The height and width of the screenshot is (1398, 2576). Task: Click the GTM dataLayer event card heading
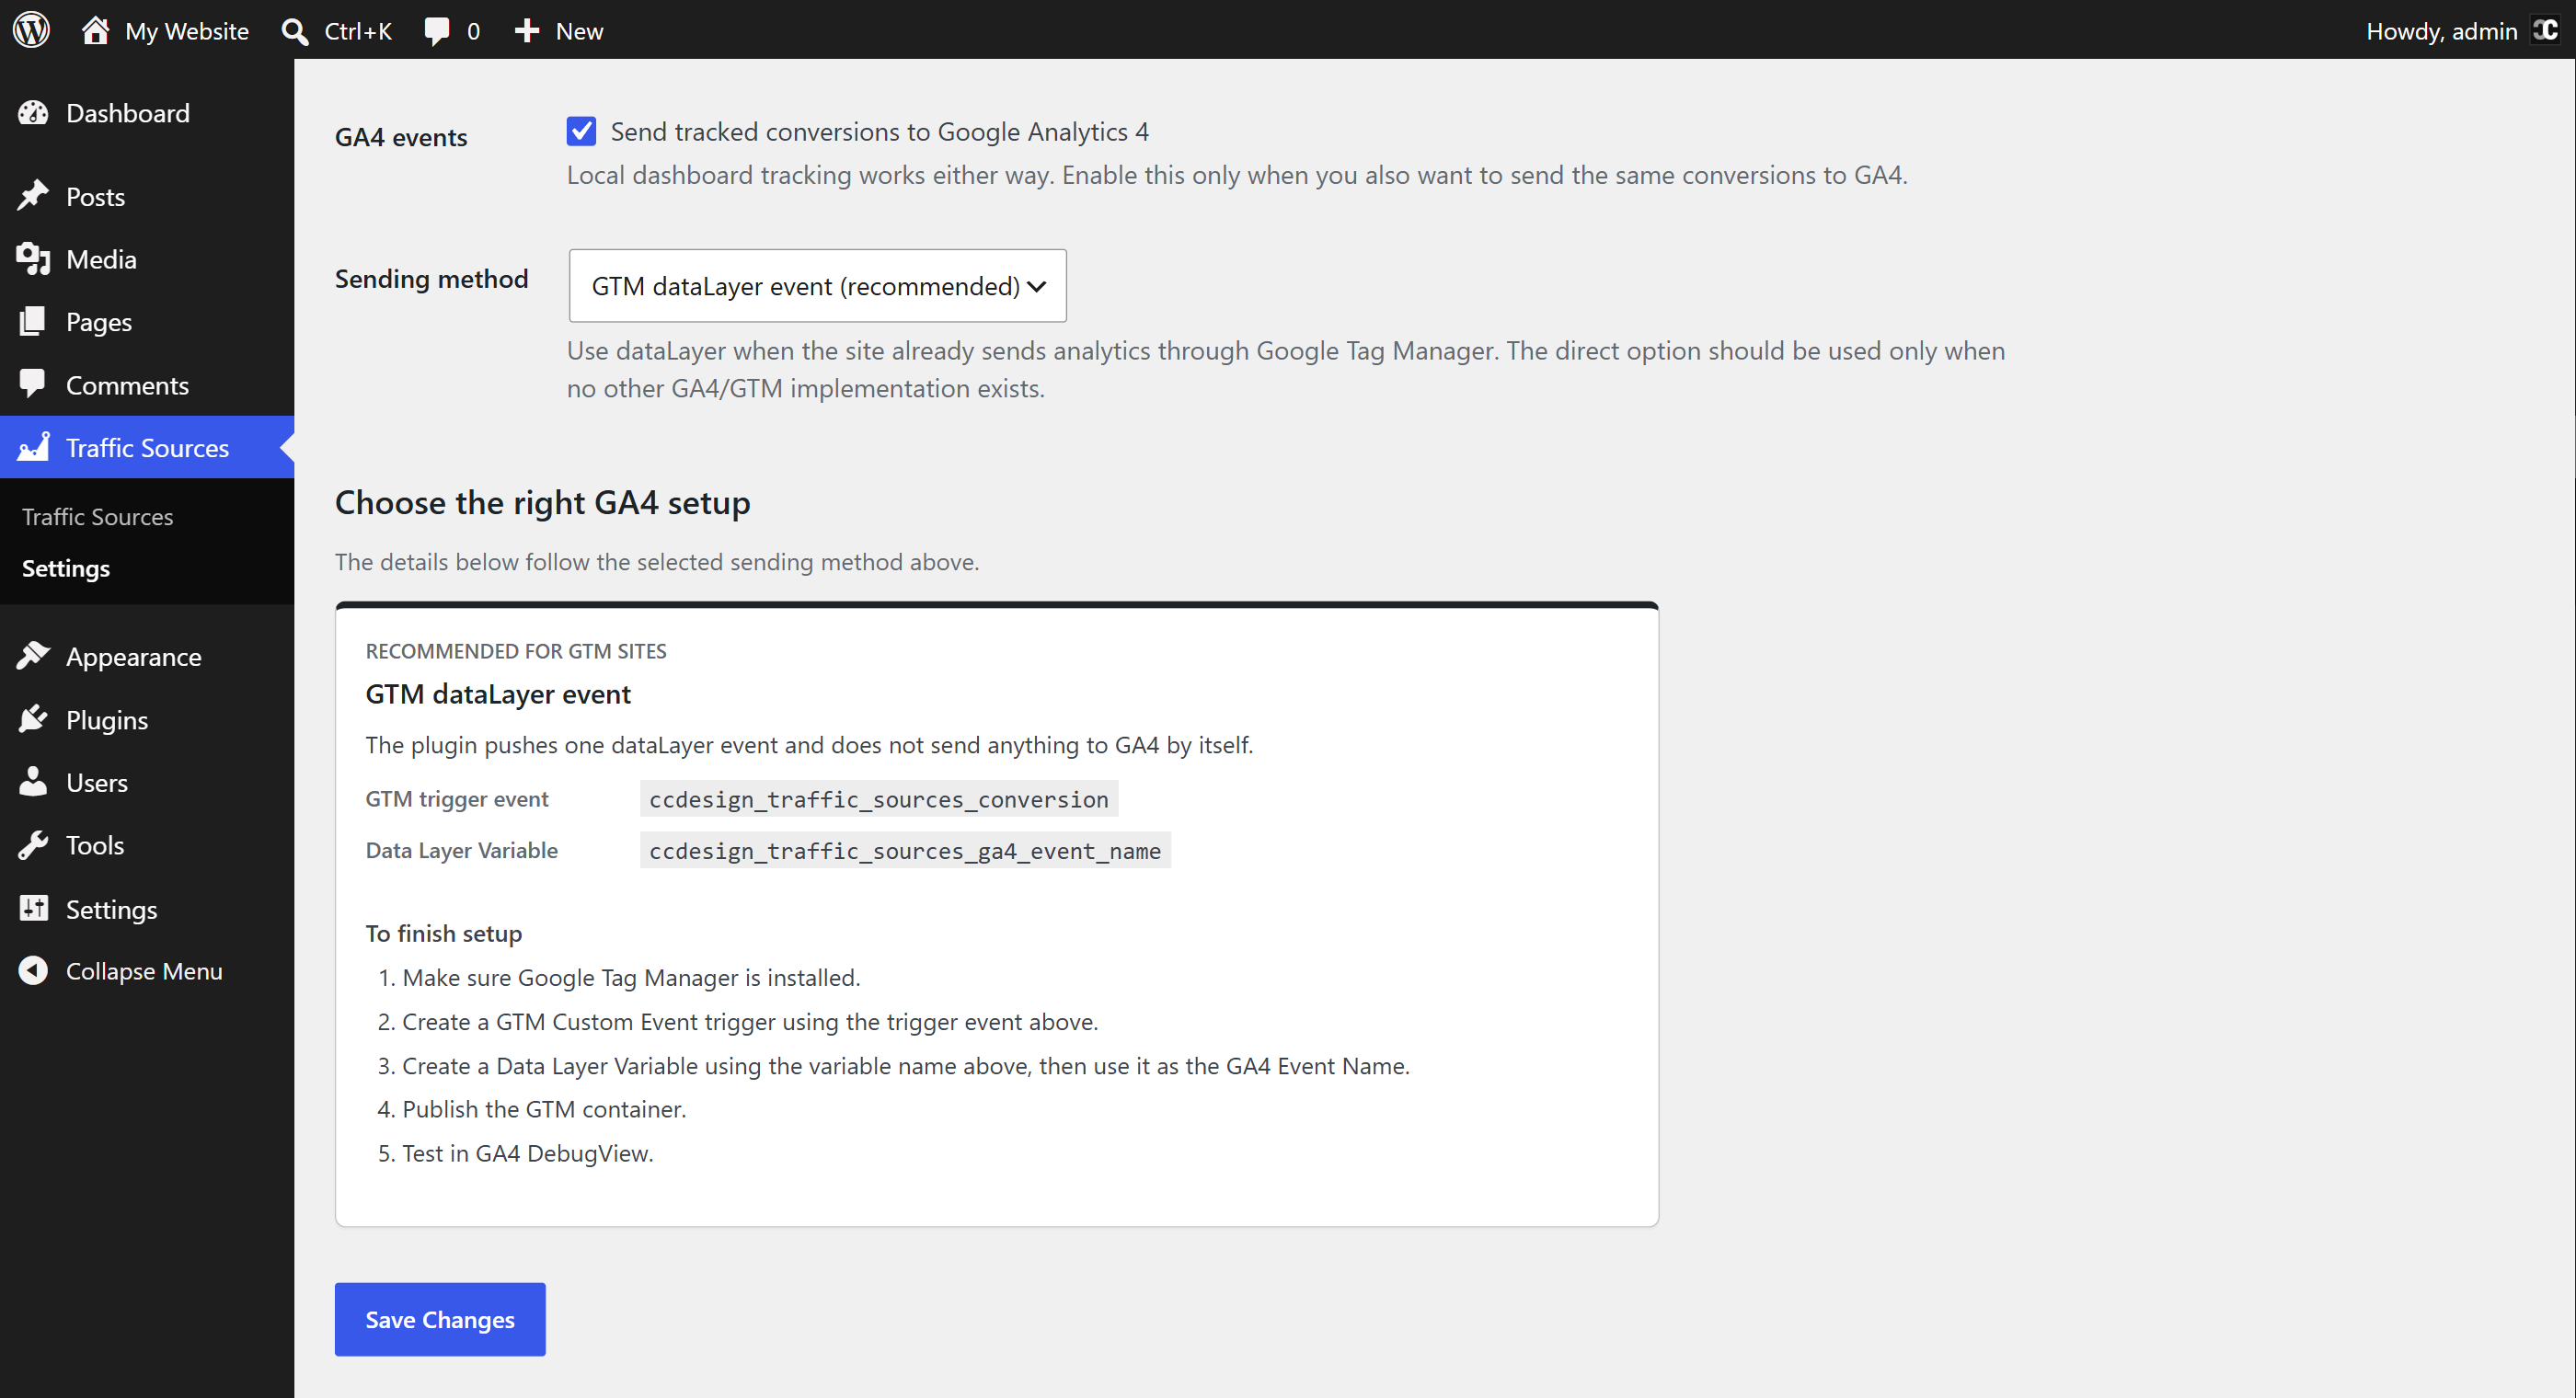[498, 694]
